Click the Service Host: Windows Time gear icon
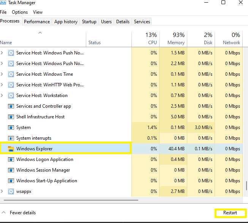The width and height of the screenshot is (248, 223). 11,74
